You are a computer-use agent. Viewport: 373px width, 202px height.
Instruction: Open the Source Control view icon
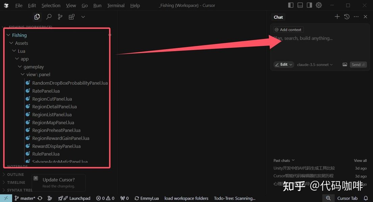[60, 17]
